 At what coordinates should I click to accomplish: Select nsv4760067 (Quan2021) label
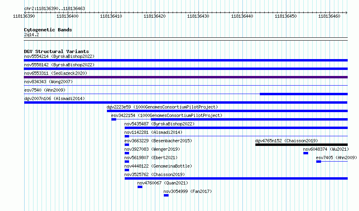tap(163, 183)
